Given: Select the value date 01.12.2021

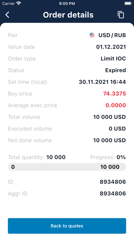Looking at the screenshot, I should pyautogui.click(x=111, y=47).
